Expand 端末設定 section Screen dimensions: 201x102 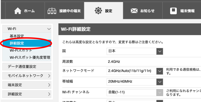[27, 85]
